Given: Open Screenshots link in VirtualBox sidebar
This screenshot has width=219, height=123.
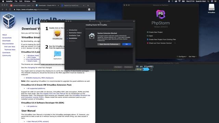Looking at the screenshot, I should pos(7,38).
